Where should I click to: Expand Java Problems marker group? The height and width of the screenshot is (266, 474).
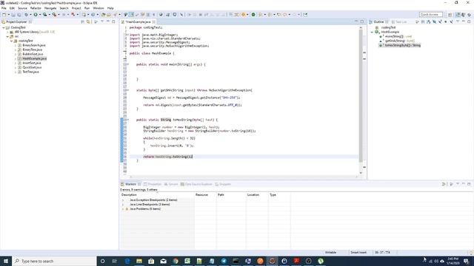click(123, 208)
